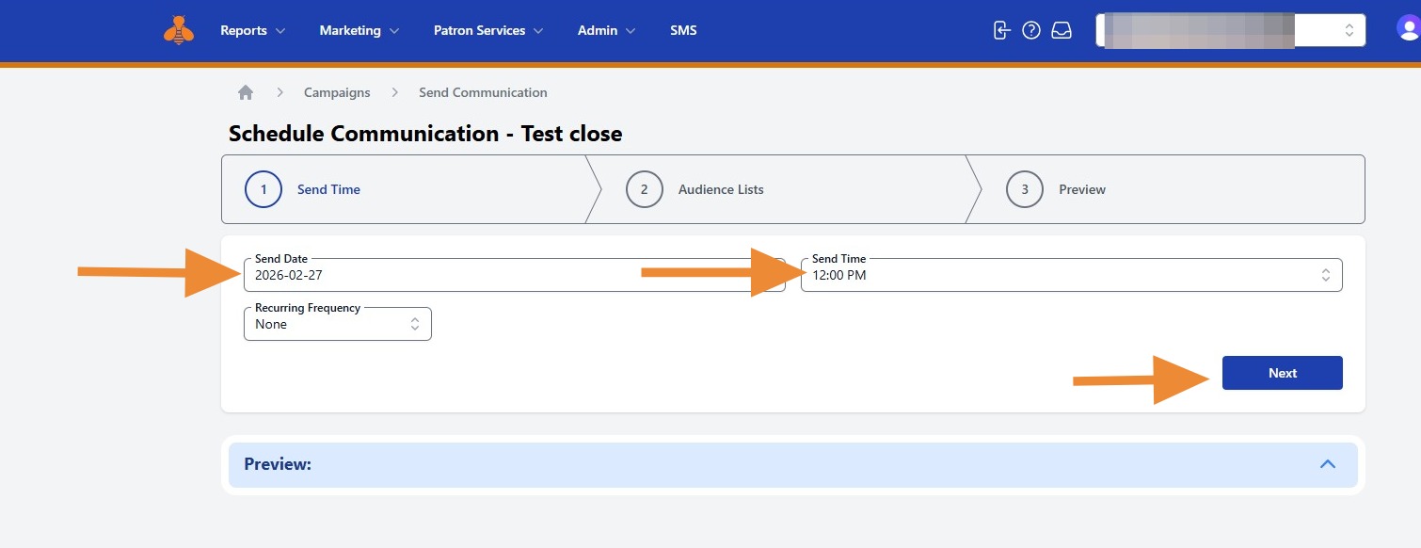Go to Audience Lists step
This screenshot has height=548, width=1421.
(720, 189)
